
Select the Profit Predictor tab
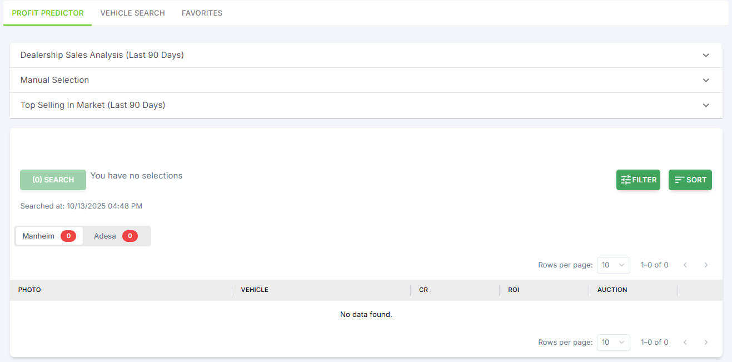(x=48, y=13)
